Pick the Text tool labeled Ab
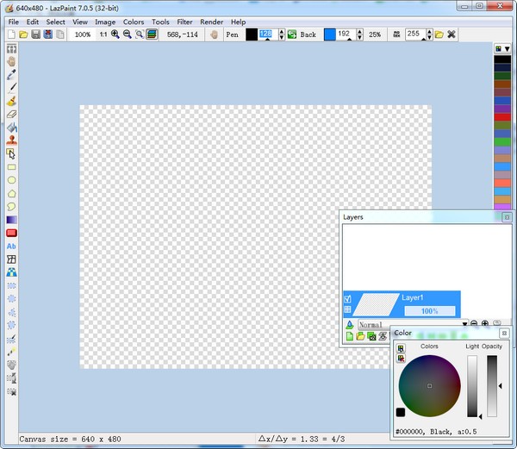Image resolution: width=517 pixels, height=449 pixels. point(12,246)
